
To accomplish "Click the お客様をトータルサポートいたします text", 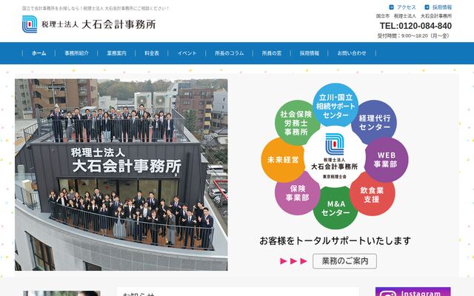I will coord(336,241).
